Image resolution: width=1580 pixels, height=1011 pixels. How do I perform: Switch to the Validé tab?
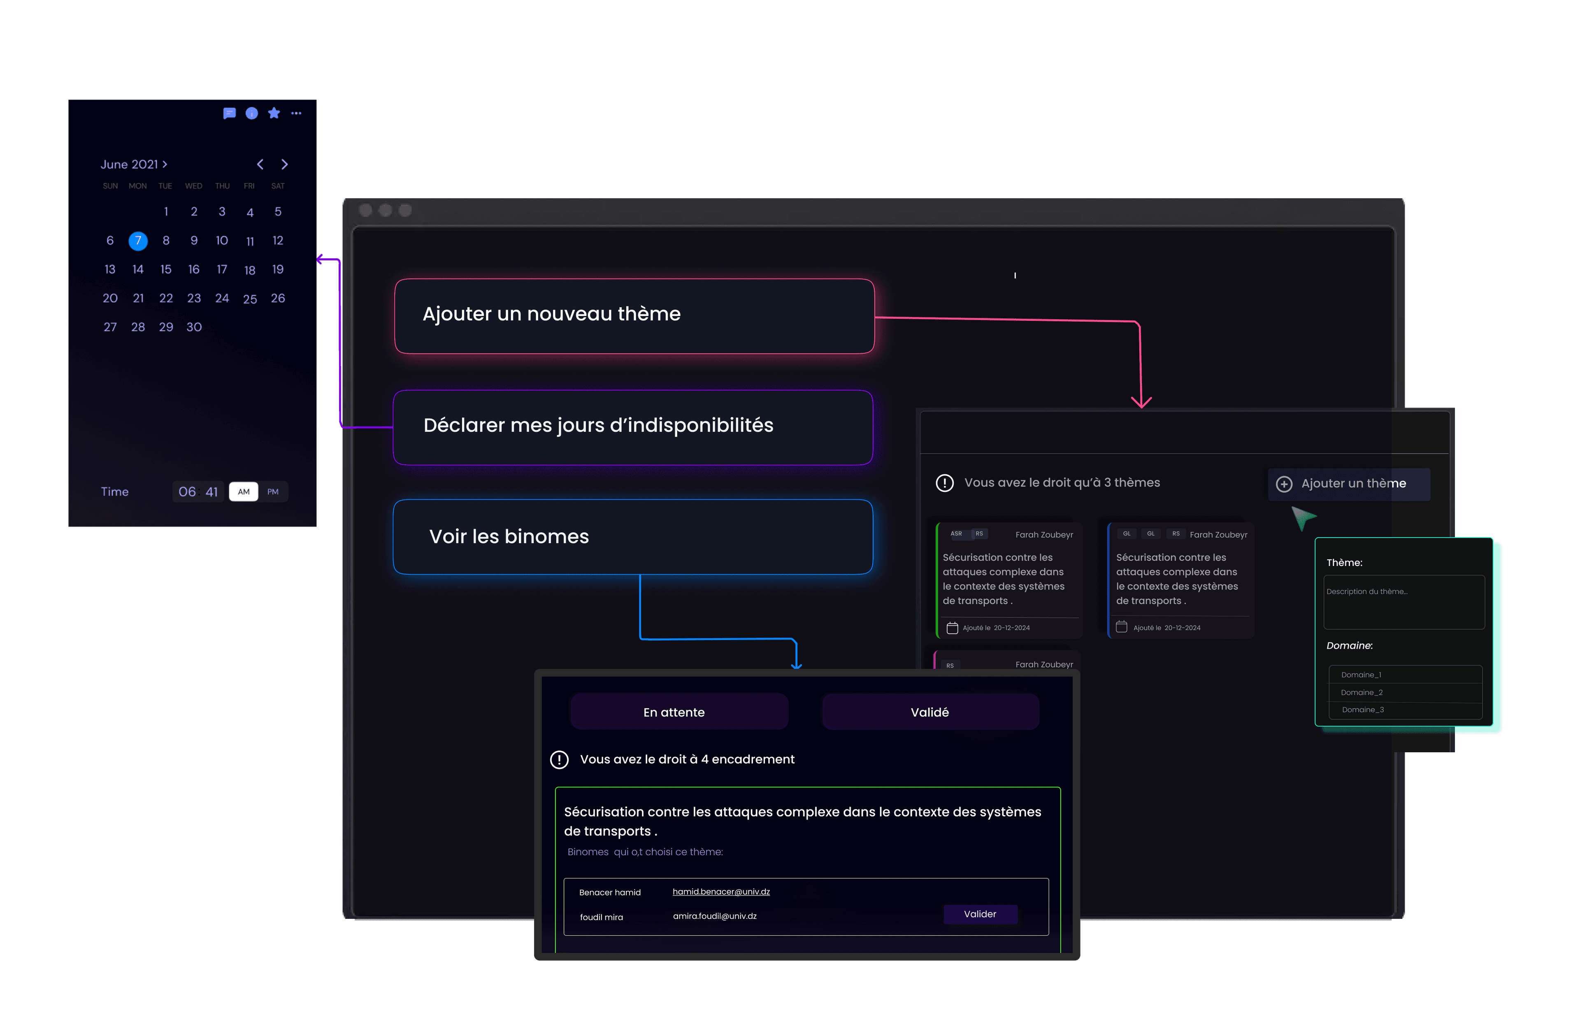click(x=930, y=712)
